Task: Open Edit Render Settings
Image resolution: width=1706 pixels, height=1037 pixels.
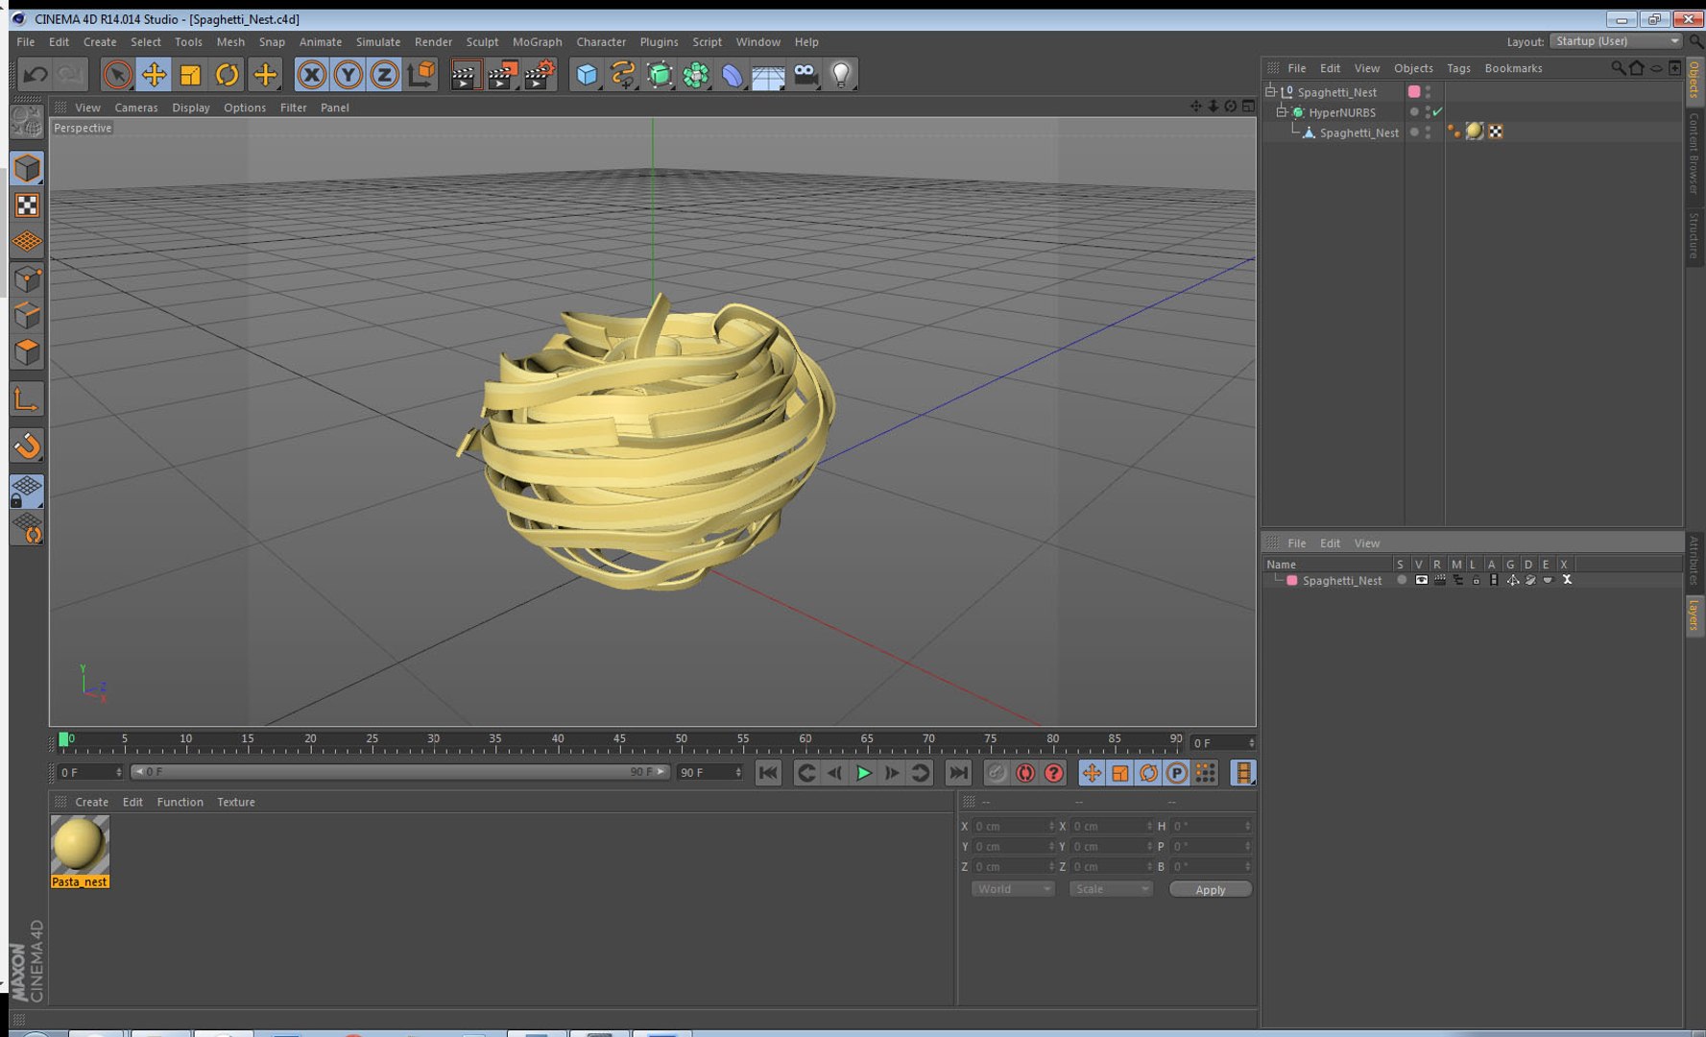Action: (x=540, y=75)
